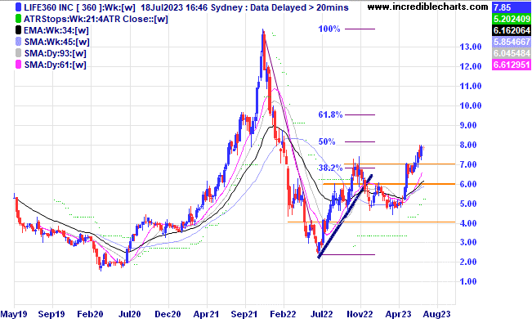Click the Sep19 date axis label
This screenshot has height=323, width=532.
tap(51, 314)
